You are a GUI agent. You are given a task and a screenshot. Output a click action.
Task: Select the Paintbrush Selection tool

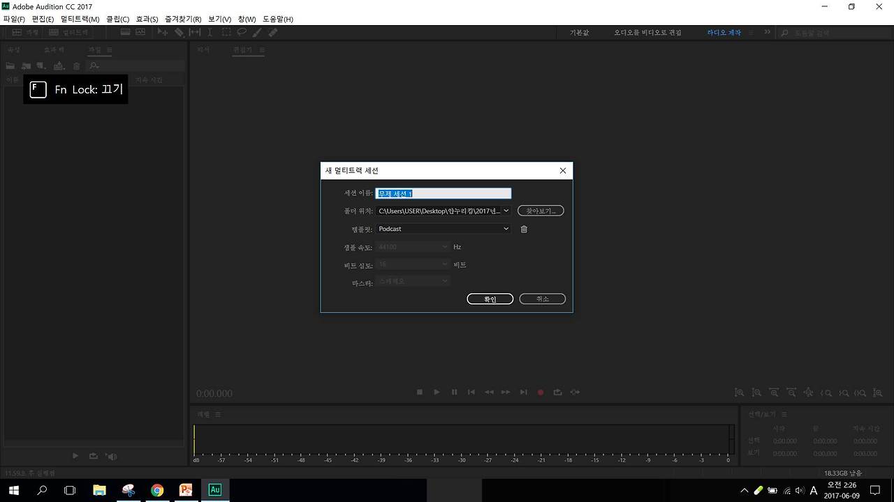point(257,32)
